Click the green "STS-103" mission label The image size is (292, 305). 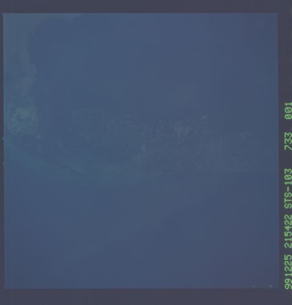(x=288, y=188)
